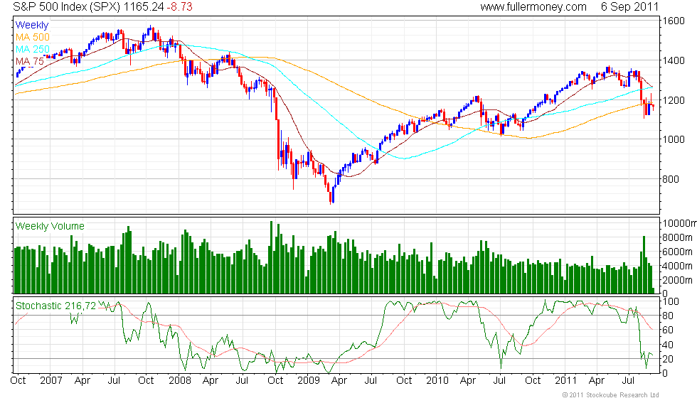697x398 pixels.
Task: Click the Stochastic 216,72 panel label
Action: coord(55,306)
